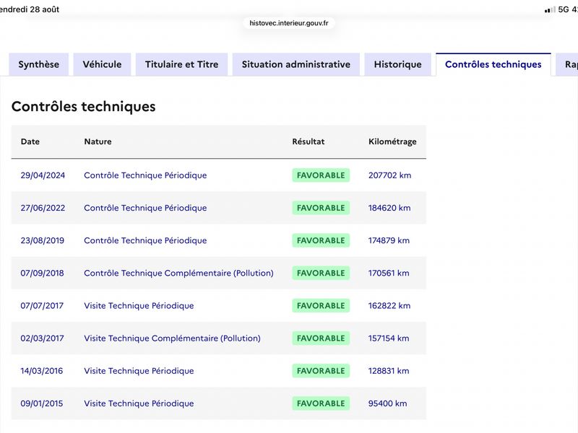
Task: Click the FAVORABLE badge for 07/09/2018
Action: point(321,273)
